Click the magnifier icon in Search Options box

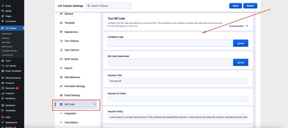click(89, 6)
